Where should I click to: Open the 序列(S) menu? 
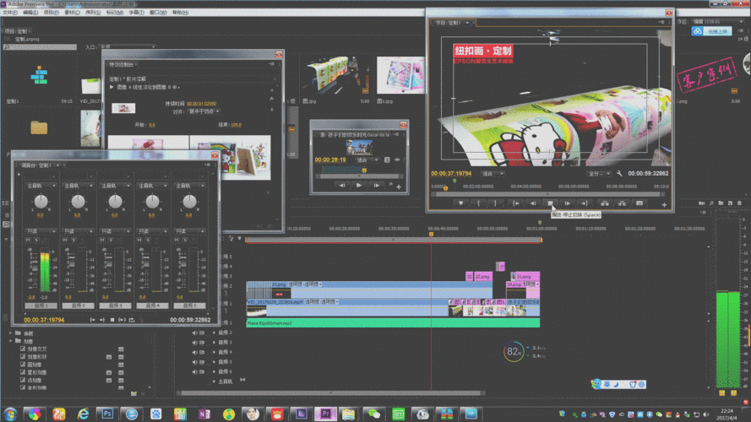point(92,13)
